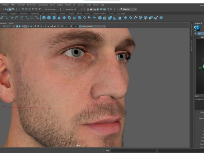Toggle the wireframe on shaded viewport button
This screenshot has height=153, width=204.
click(x=23, y=26)
